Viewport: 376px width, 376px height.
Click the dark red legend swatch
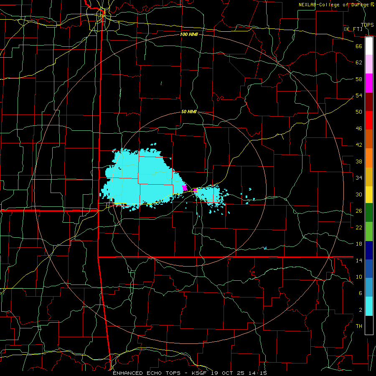[x=369, y=102]
